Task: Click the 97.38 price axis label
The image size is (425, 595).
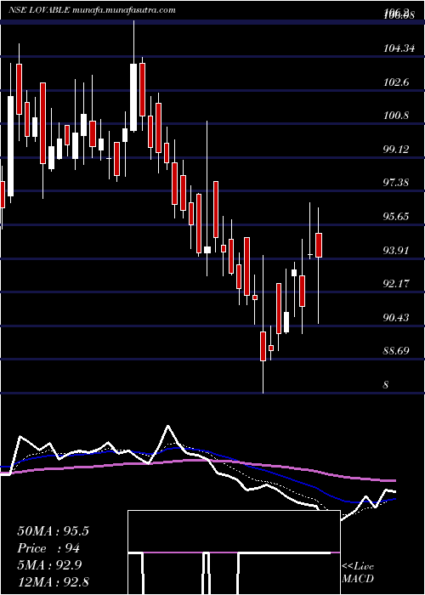Action: coord(396,183)
